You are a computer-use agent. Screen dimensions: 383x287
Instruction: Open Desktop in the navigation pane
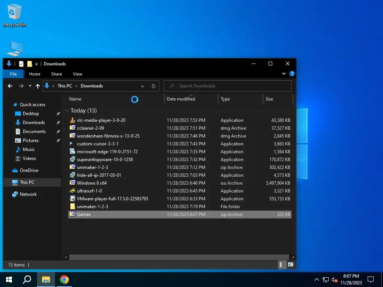click(31, 114)
